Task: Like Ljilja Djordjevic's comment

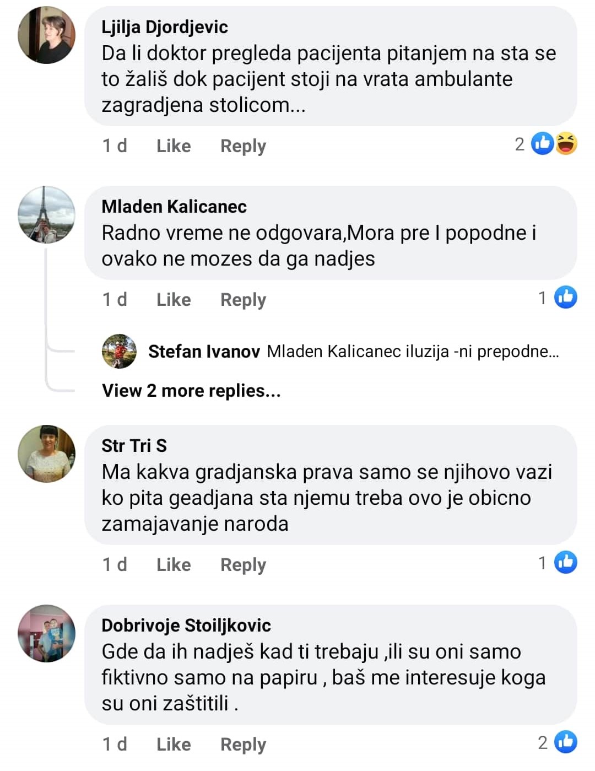Action: click(x=174, y=146)
